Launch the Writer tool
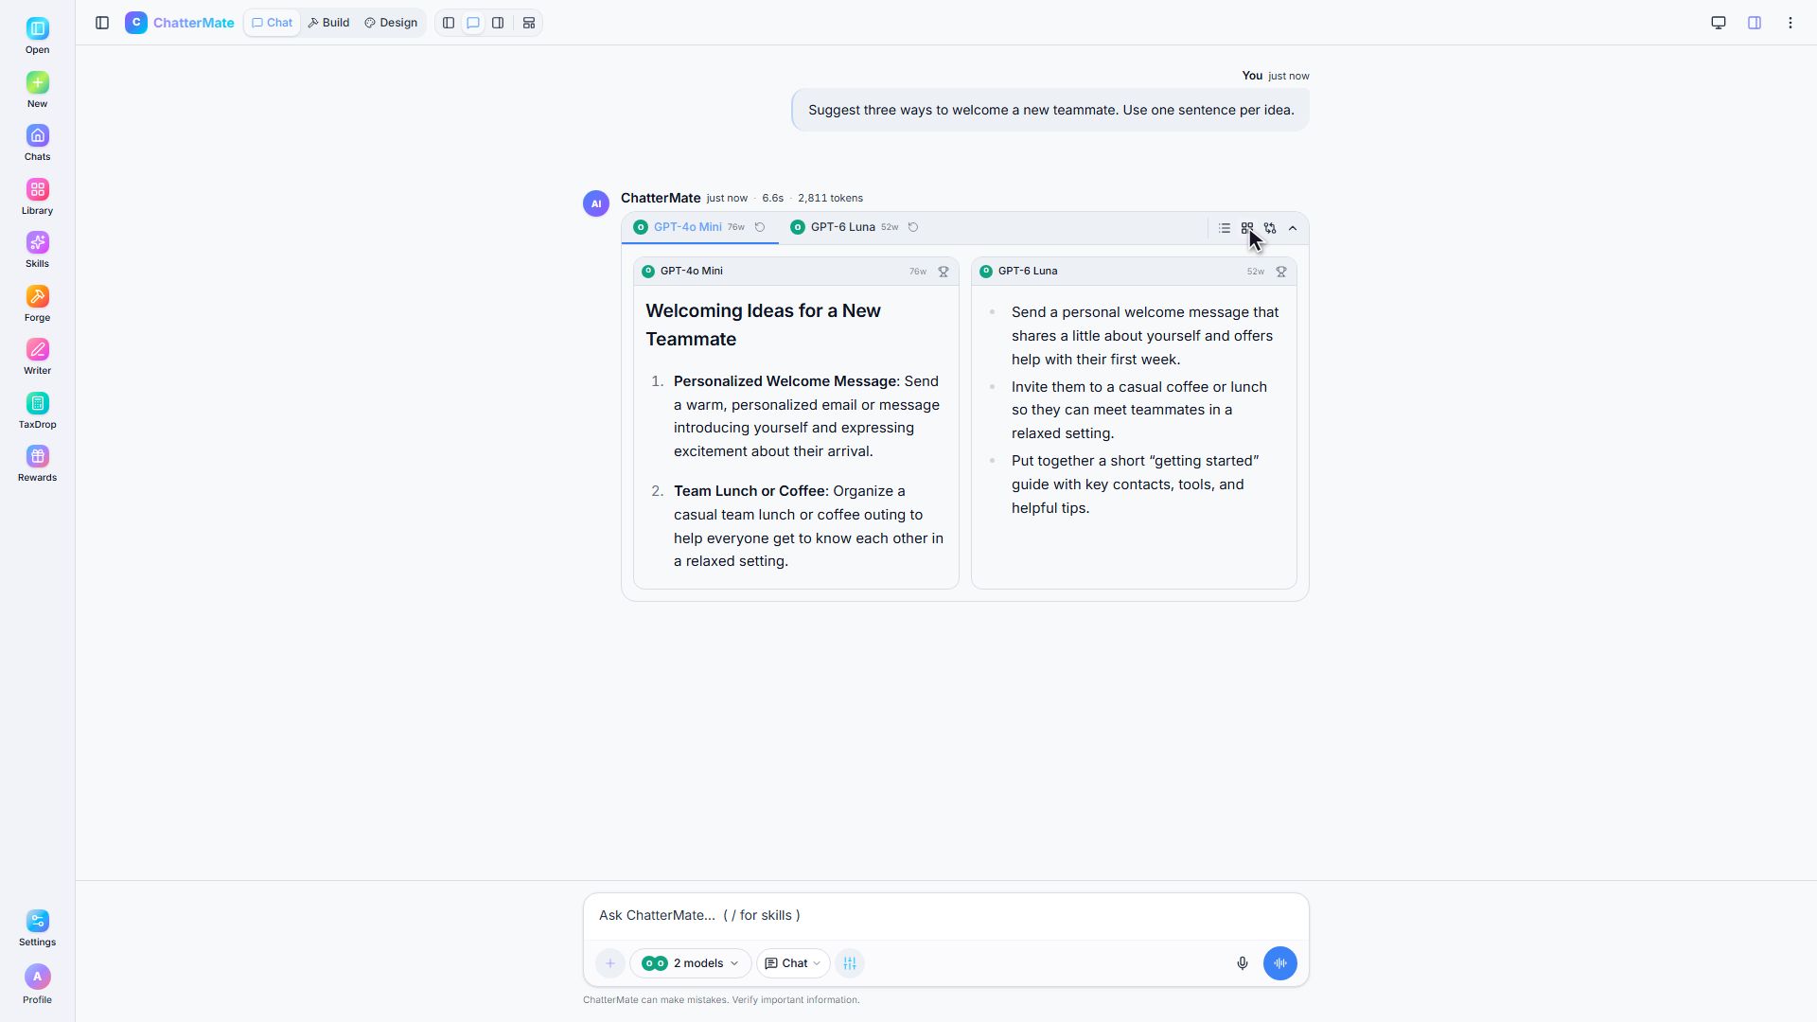Screen dimensions: 1817x1022 tap(37, 358)
